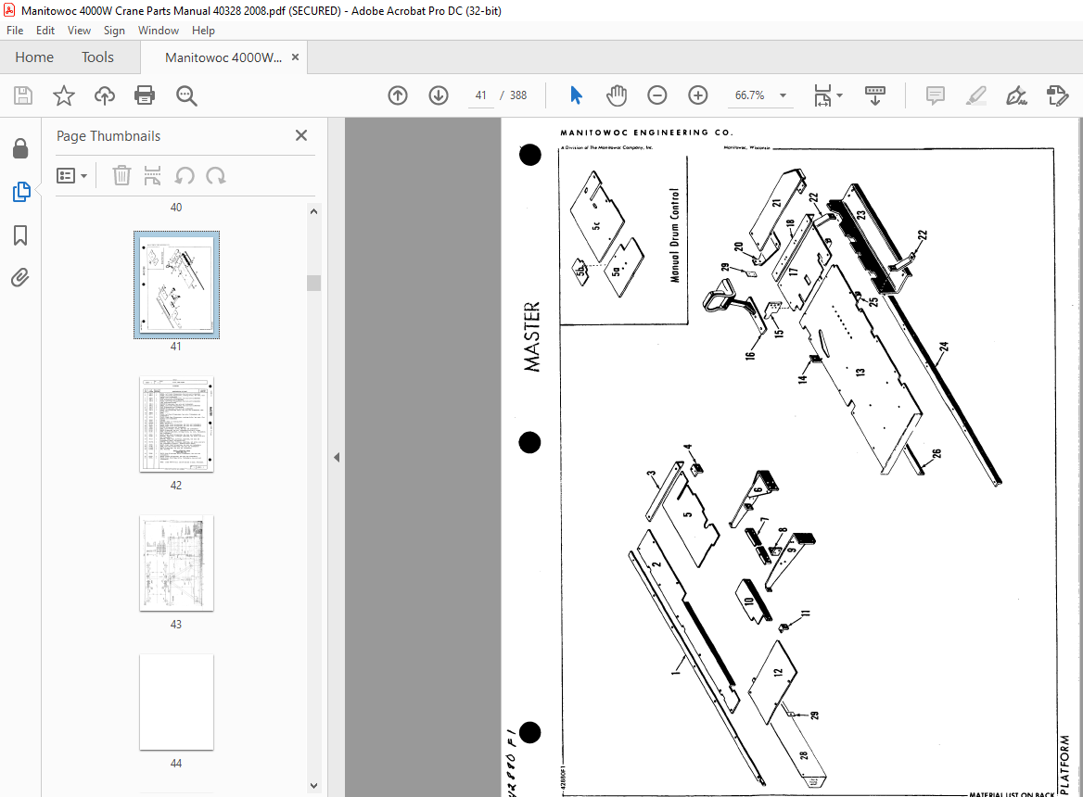Activate the Hand pan tool
Screen dimensions: 1083x797
pyautogui.click(x=616, y=95)
